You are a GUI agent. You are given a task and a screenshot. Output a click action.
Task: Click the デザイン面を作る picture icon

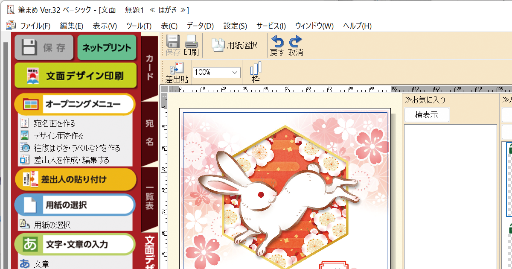point(25,136)
